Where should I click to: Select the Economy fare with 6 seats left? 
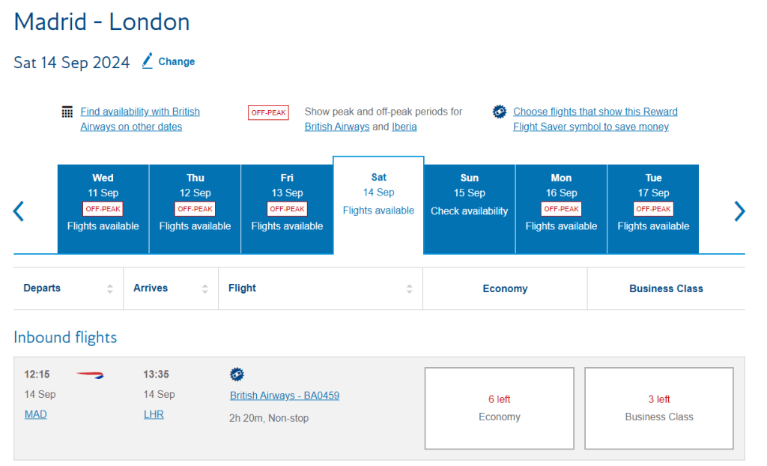click(x=499, y=408)
